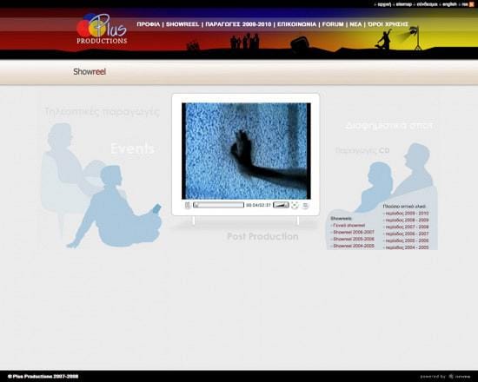The width and height of the screenshot is (478, 382).
Task: Click the rss text link
Action: point(465,4)
